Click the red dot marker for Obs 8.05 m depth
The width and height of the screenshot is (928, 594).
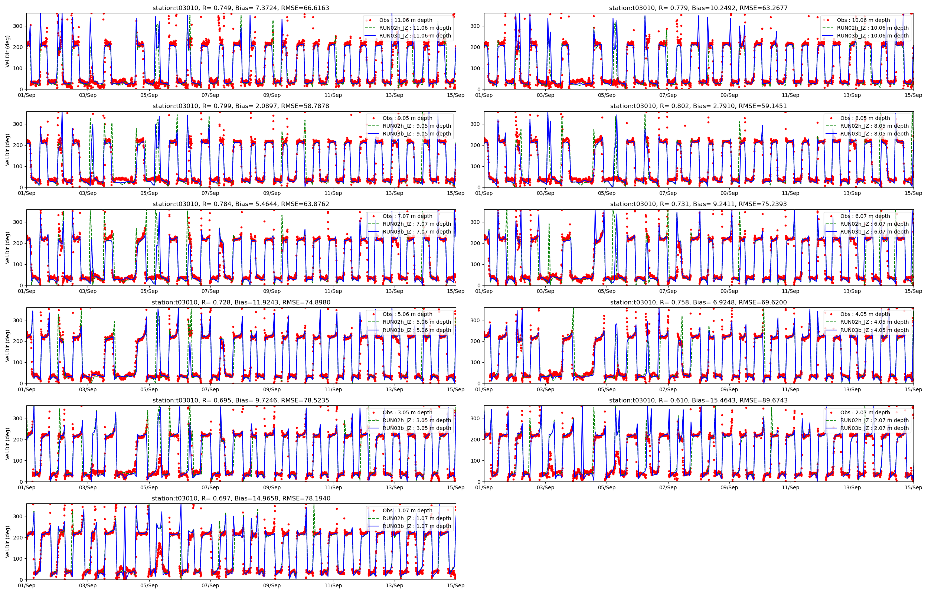coord(831,118)
